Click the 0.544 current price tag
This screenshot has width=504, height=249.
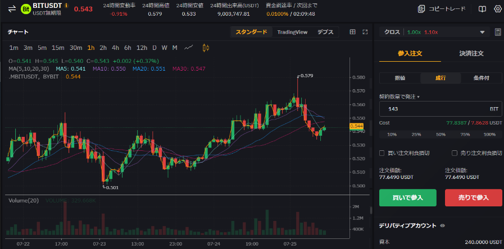pos(356,126)
